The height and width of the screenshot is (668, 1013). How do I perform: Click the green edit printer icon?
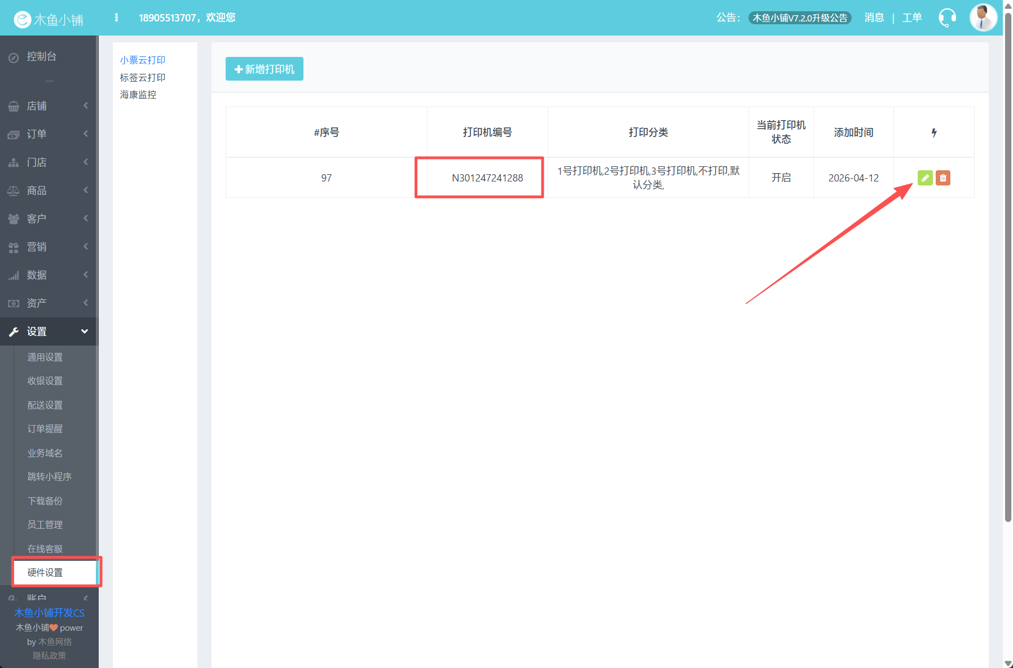point(925,178)
